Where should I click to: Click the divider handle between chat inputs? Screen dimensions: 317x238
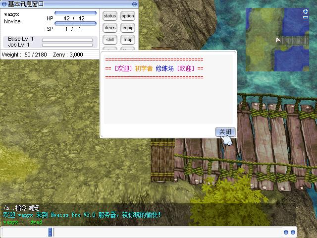point(50,232)
